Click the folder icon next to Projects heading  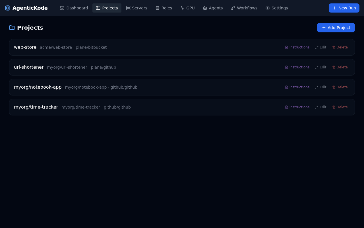12,28
